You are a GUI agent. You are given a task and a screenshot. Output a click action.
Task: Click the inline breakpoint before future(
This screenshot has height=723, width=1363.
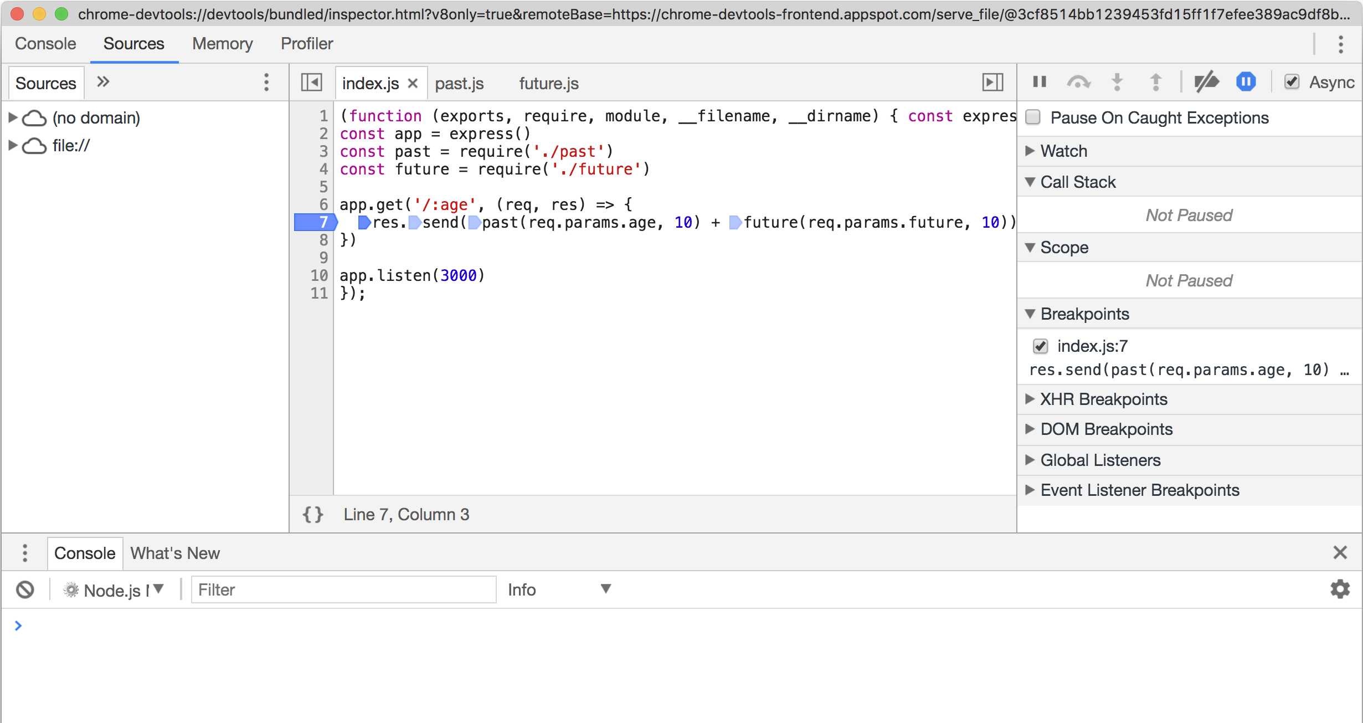(735, 222)
